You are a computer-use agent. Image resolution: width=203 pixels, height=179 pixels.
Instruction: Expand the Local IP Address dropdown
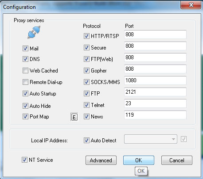pos(151,139)
